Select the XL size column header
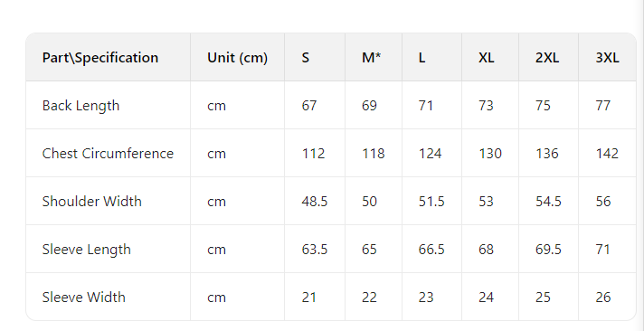 [487, 58]
